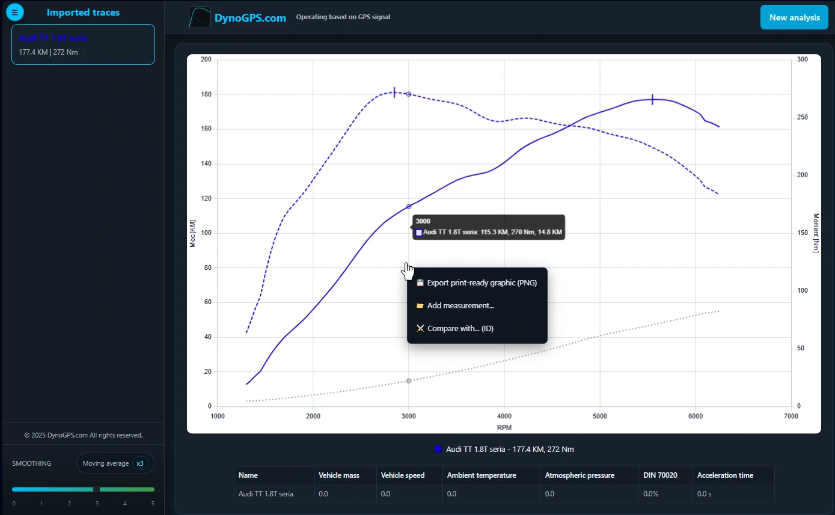Select the Audi TT 1.8T seria trace card
This screenshot has width=835, height=515.
pyautogui.click(x=83, y=44)
